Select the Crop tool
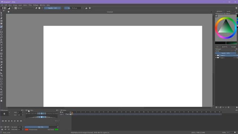 pyautogui.click(x=1, y=59)
